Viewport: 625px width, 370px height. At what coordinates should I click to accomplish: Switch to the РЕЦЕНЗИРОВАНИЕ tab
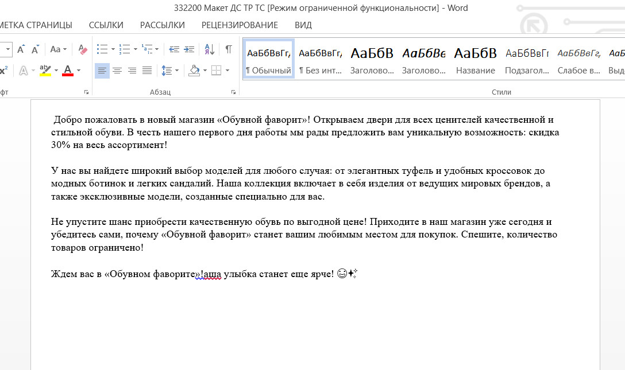pyautogui.click(x=240, y=25)
